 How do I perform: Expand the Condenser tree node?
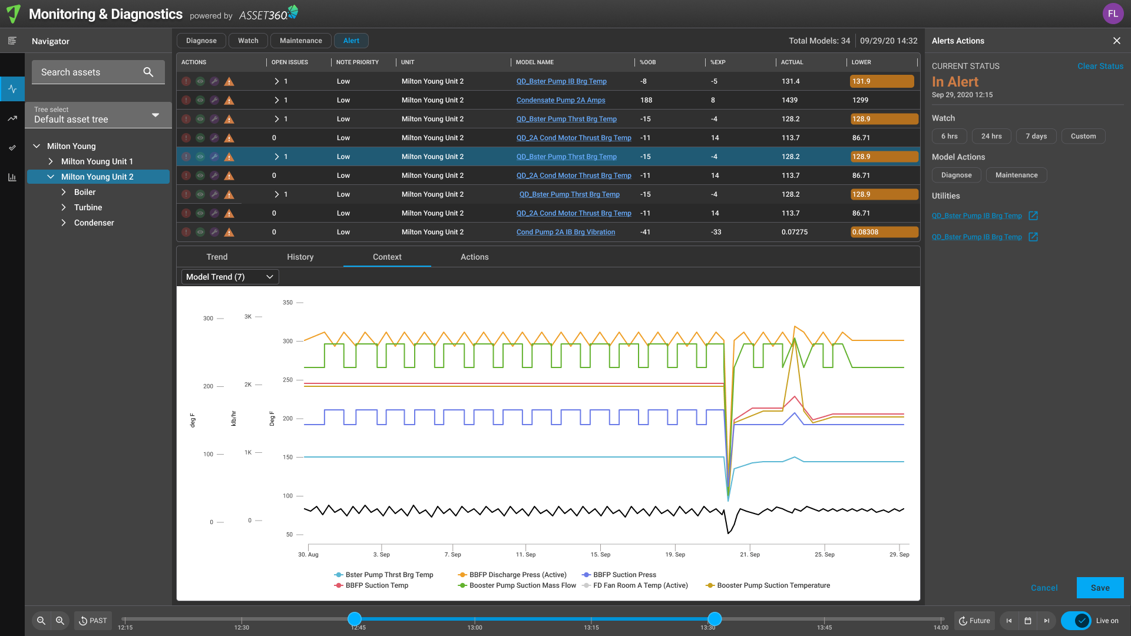(64, 223)
